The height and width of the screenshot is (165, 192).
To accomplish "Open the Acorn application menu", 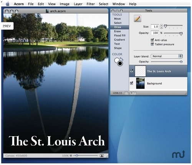I will [x=19, y=4].
